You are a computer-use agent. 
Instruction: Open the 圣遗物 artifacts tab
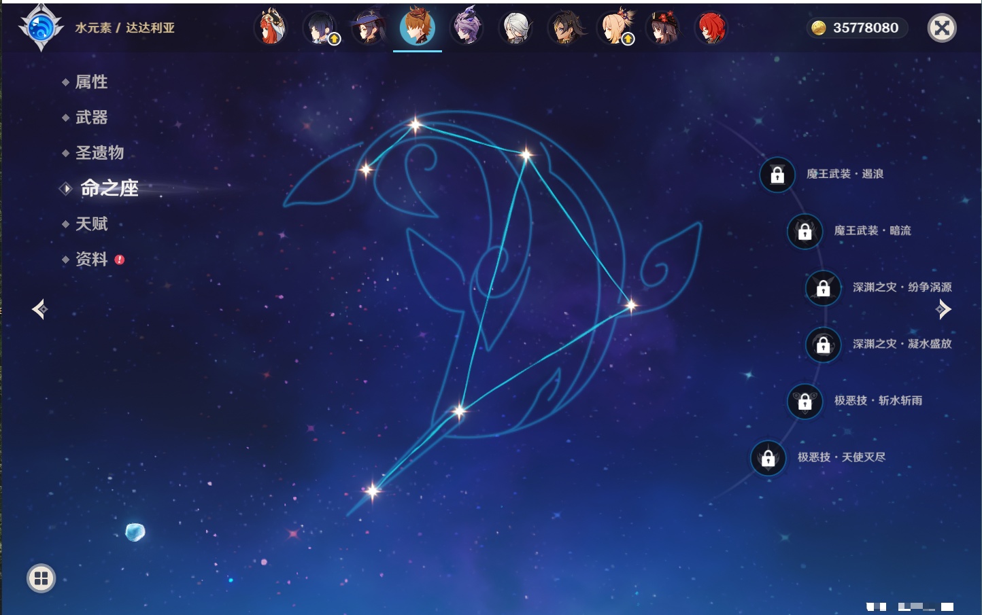tap(99, 153)
